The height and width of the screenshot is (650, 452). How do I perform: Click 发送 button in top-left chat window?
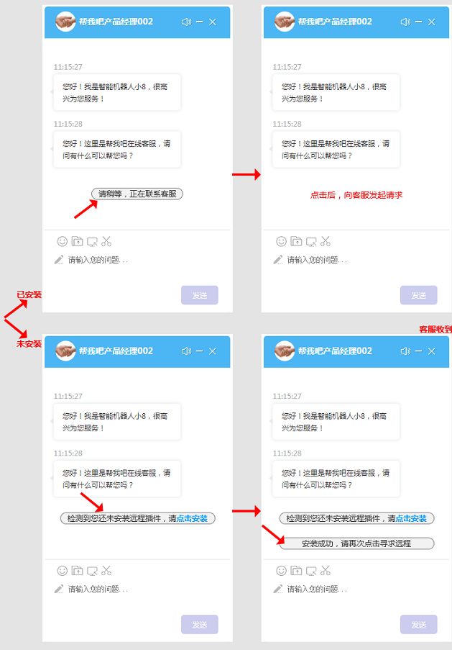point(200,295)
